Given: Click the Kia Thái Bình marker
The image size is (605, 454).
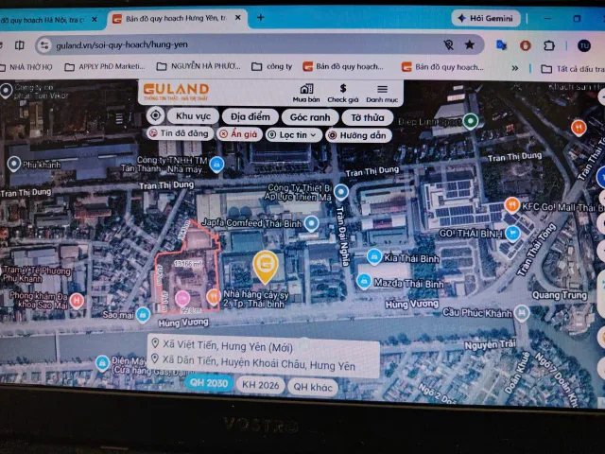Looking at the screenshot, I should coord(373,257).
